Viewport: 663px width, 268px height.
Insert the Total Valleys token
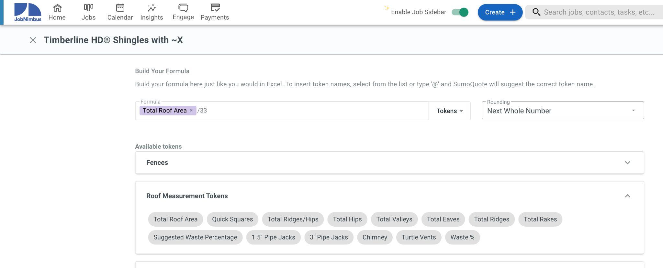point(394,219)
